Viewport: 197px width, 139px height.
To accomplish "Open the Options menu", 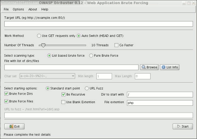I will coord(18,9).
